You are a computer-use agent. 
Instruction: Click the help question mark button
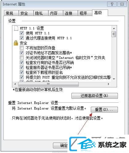tap(112, 4)
